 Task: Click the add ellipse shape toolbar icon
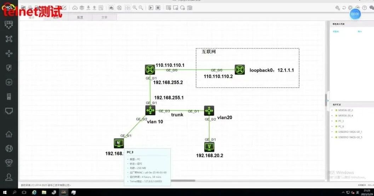click(183, 8)
